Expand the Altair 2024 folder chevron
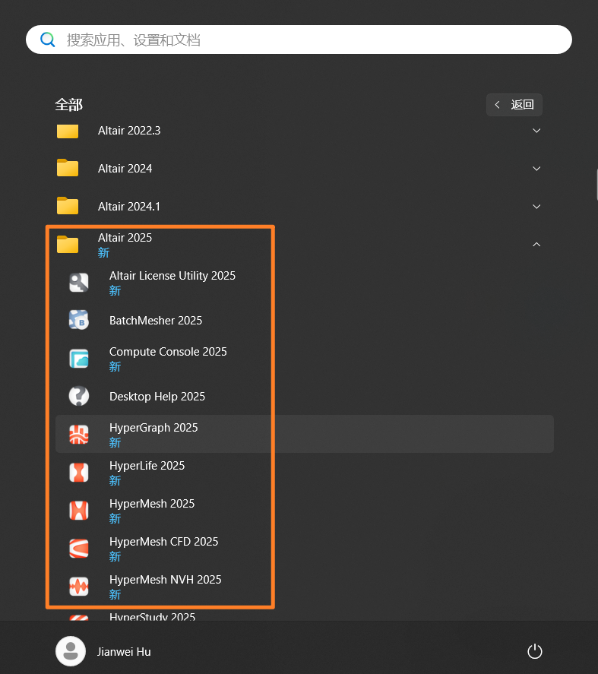 tap(536, 169)
